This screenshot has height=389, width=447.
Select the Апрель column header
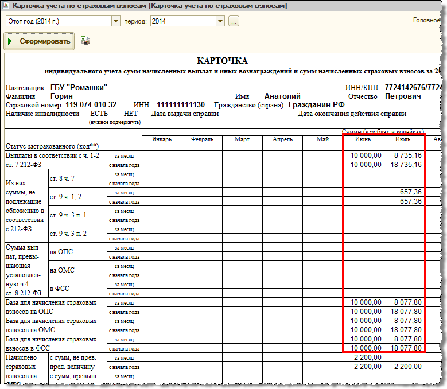[x=282, y=139]
